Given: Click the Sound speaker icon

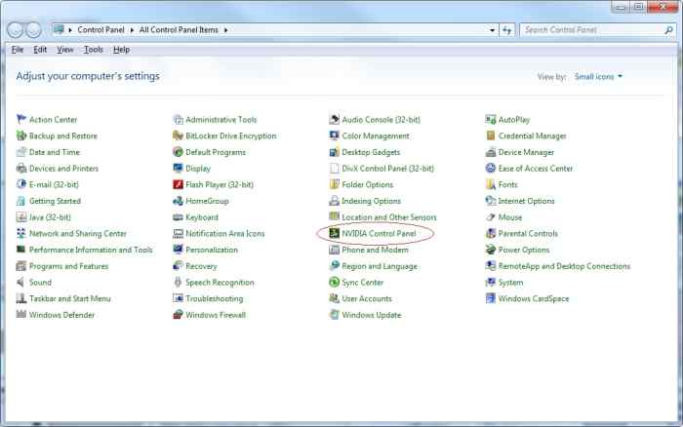Looking at the screenshot, I should point(21,283).
